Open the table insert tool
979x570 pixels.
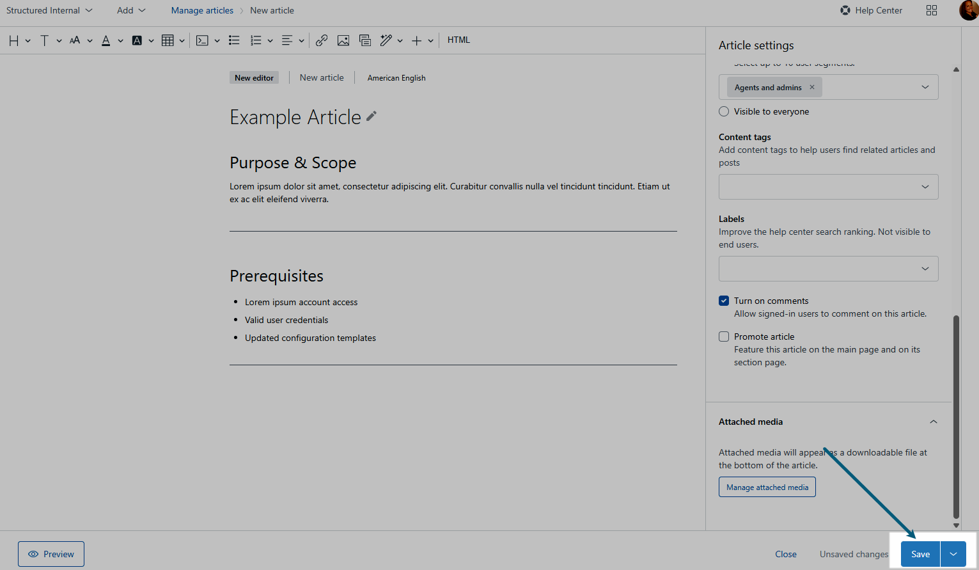168,40
